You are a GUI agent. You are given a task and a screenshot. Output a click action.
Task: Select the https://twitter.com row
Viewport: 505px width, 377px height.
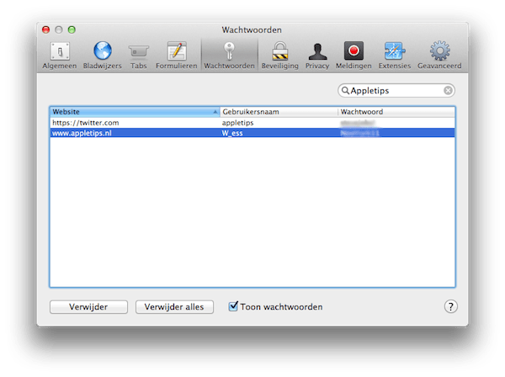point(252,123)
